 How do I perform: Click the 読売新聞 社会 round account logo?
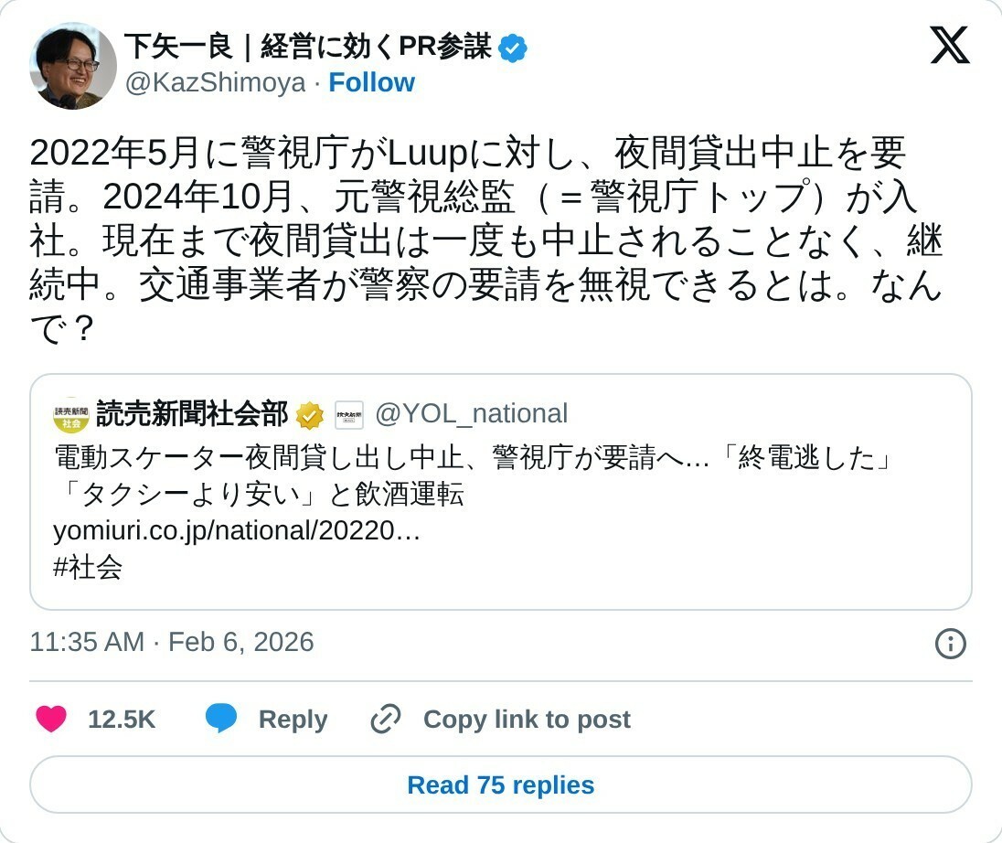coord(70,415)
